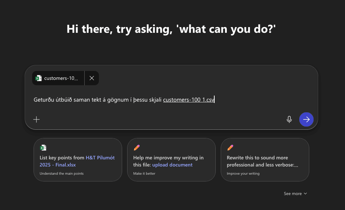Click the Excel icon on the attachment chip
The width and height of the screenshot is (345, 210).
pos(39,78)
